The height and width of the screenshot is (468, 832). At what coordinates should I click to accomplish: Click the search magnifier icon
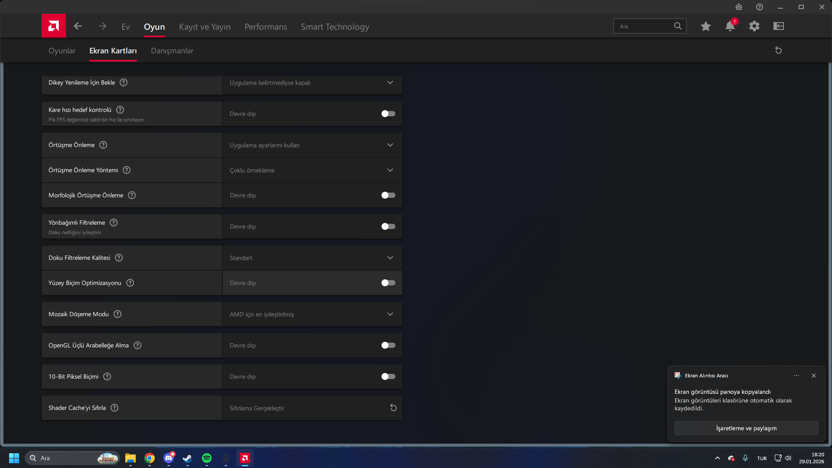[678, 26]
